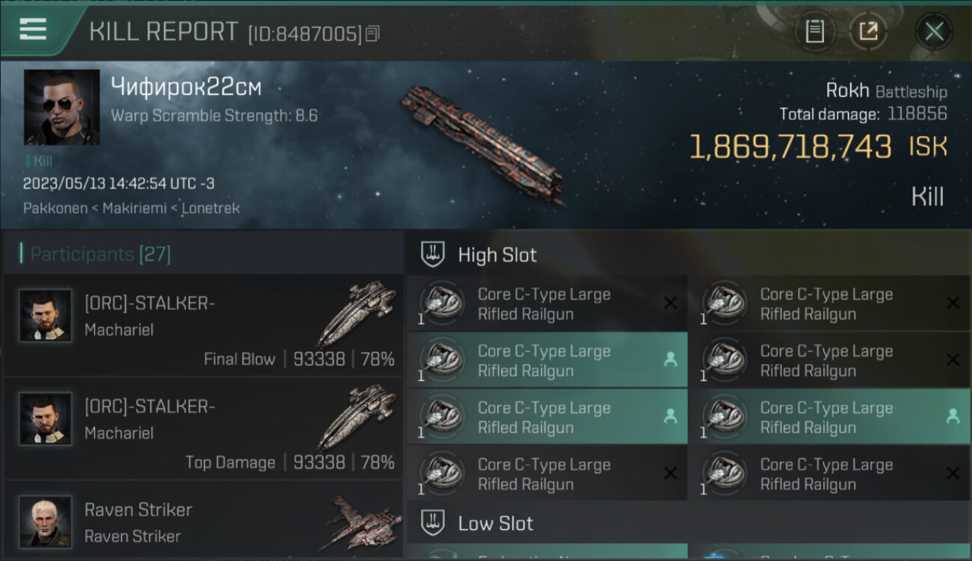Close the kill report window

[934, 31]
